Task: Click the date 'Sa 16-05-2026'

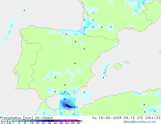Action: [107, 118]
